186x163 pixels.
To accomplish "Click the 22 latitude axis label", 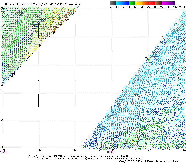I will pyautogui.click(x=2, y=120).
